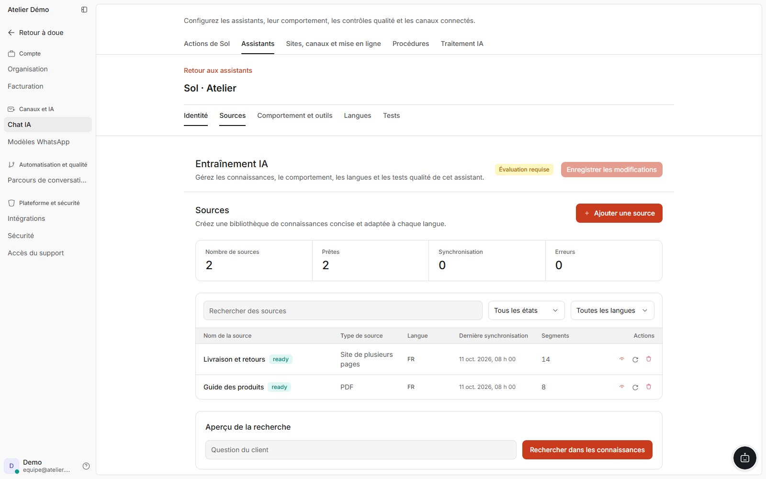This screenshot has width=766, height=479.
Task: Resync the Guide des produits source
Action: [x=635, y=387]
